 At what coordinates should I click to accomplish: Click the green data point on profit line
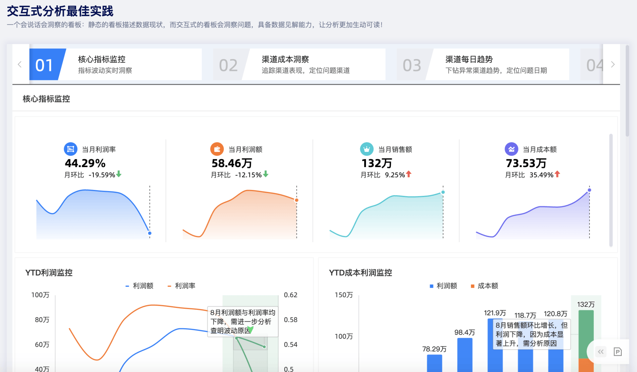point(264,347)
